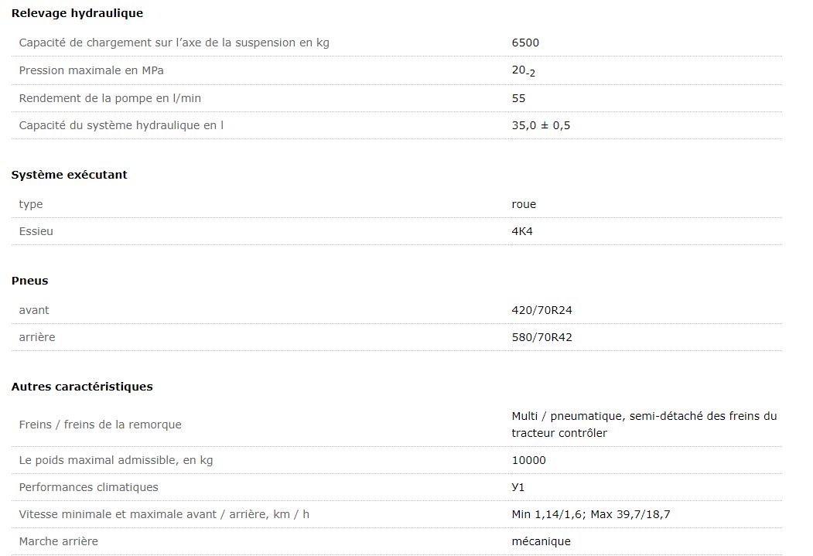Click the 'Relevage hydraulique' section heading

(x=77, y=13)
